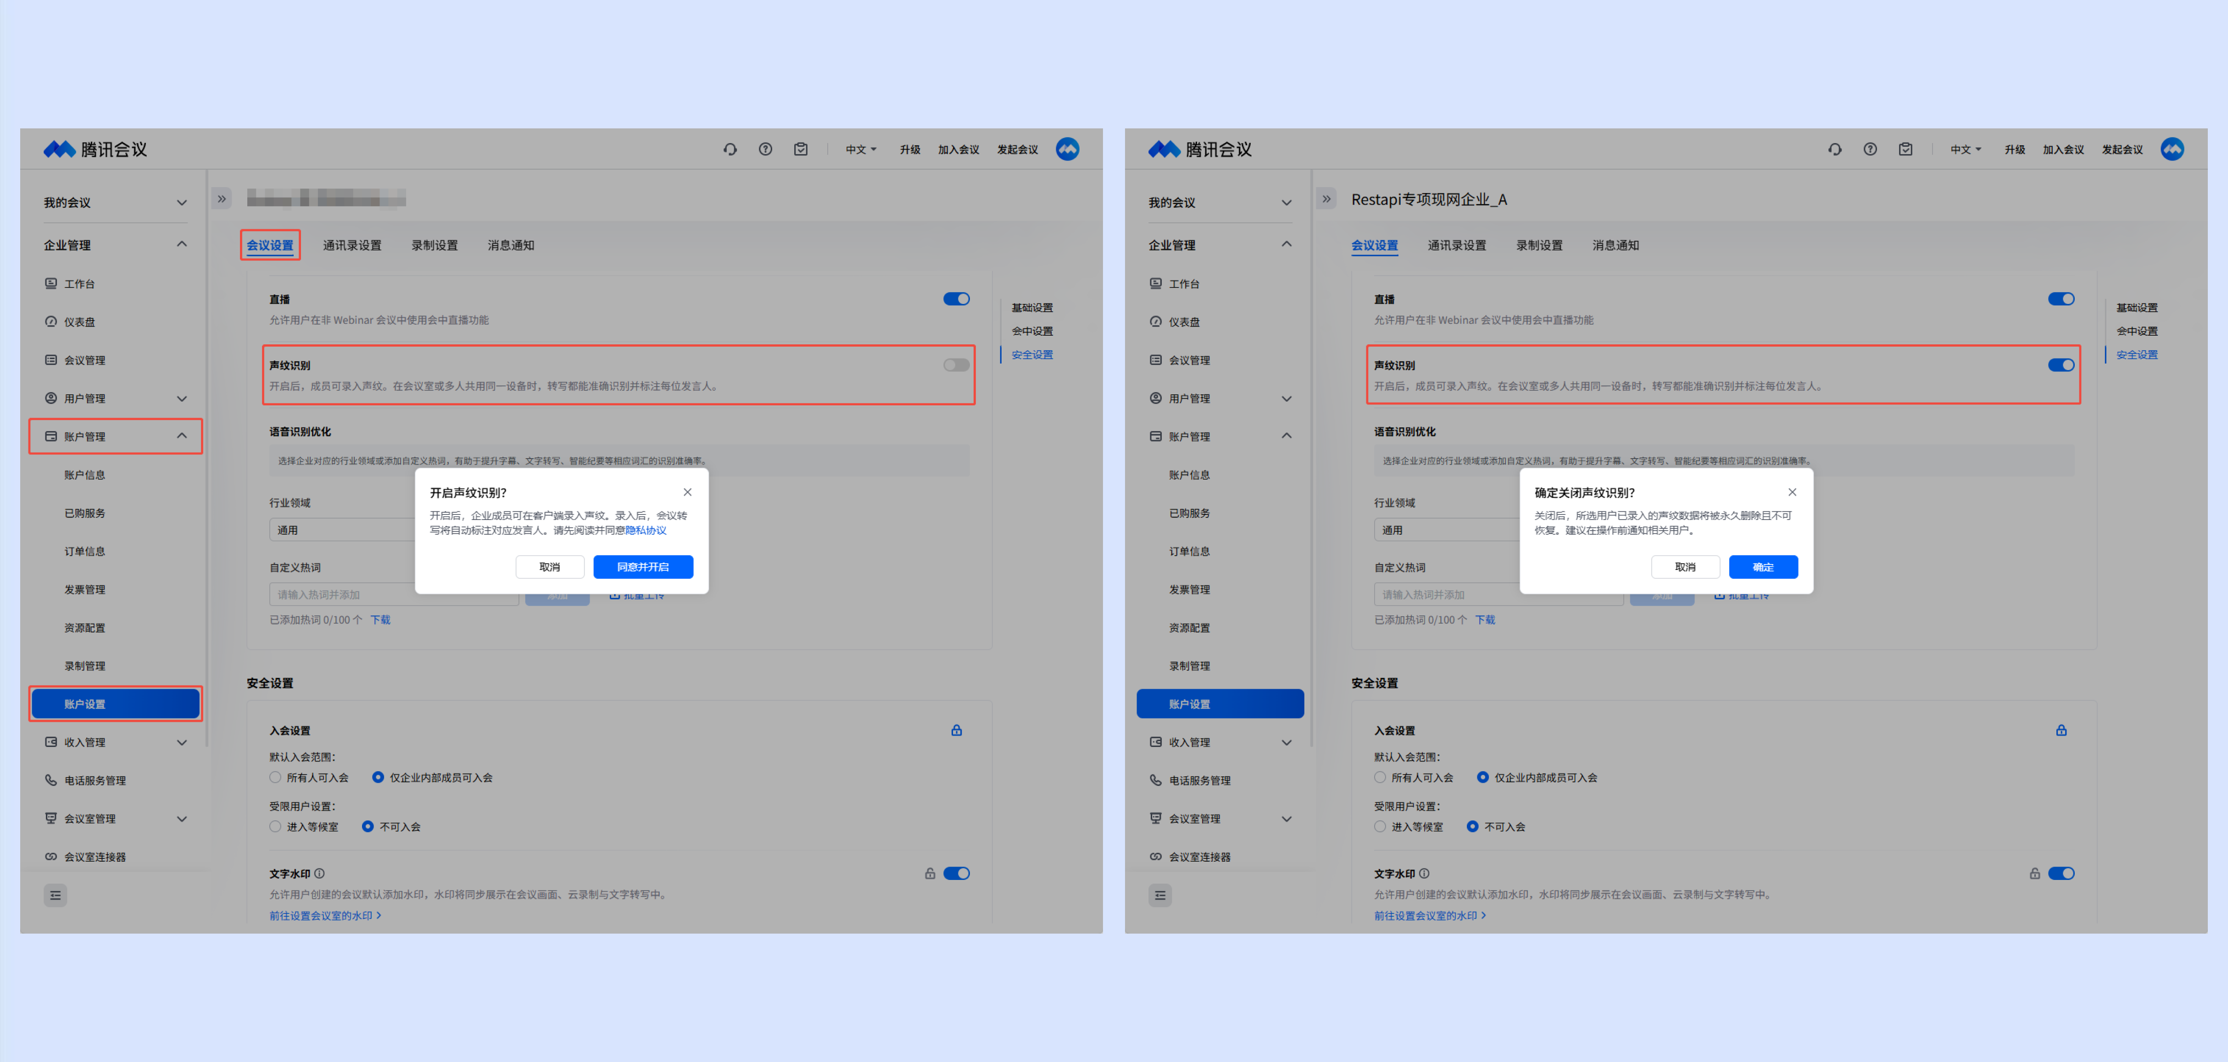The height and width of the screenshot is (1062, 2228).
Task: Switch to 录制设置 tab in left window
Action: (435, 245)
